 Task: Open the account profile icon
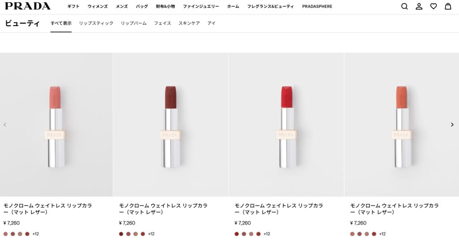[419, 6]
